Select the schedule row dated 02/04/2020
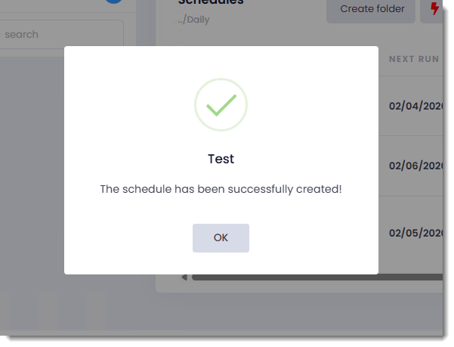 pos(415,106)
